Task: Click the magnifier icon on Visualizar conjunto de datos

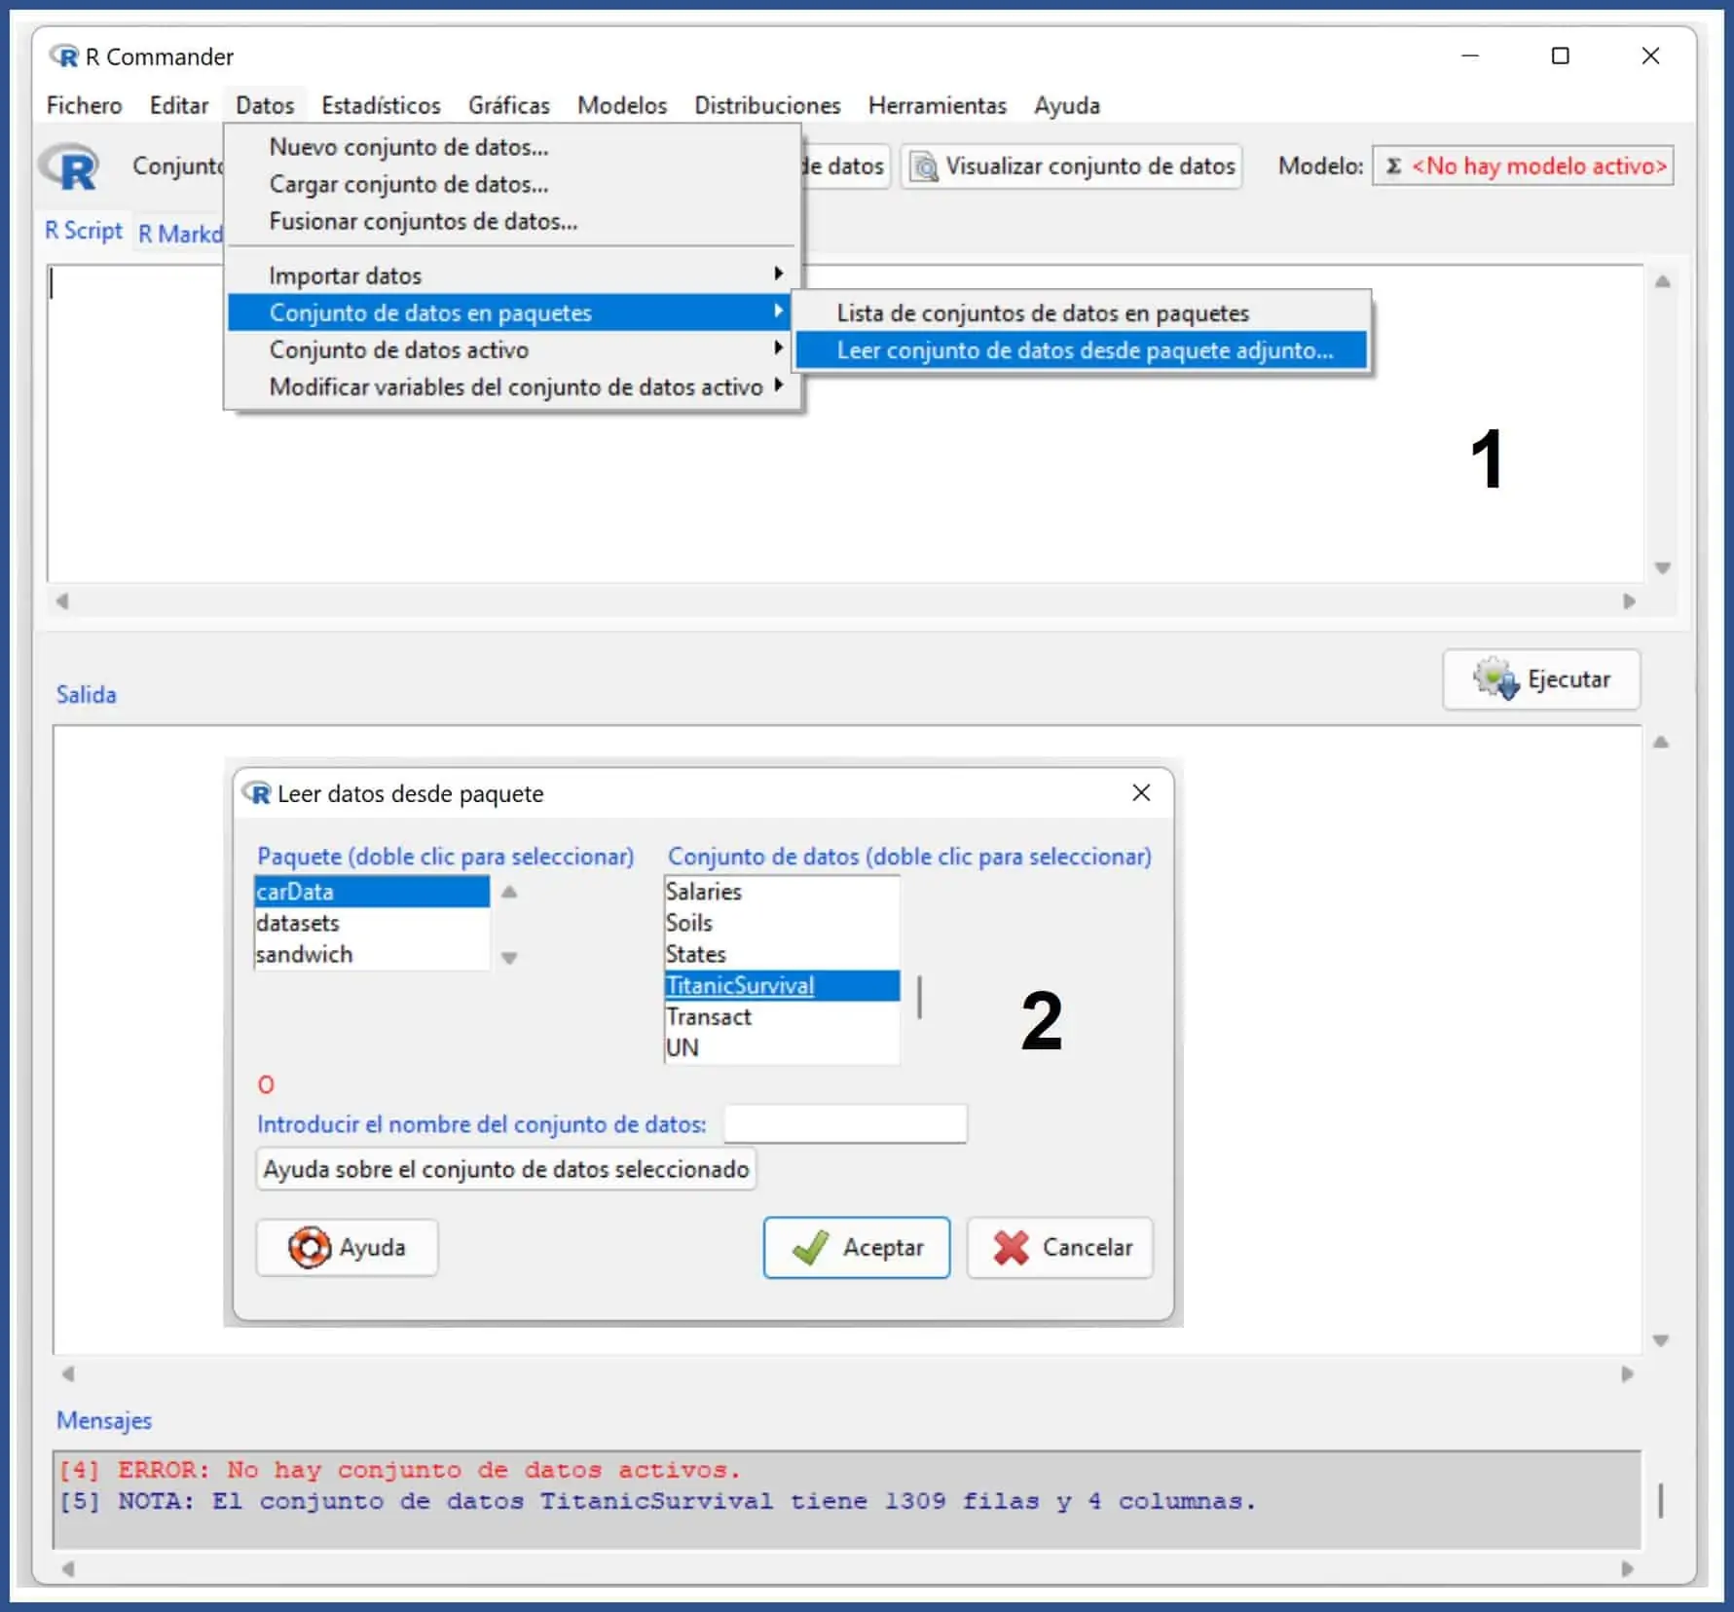Action: [924, 166]
